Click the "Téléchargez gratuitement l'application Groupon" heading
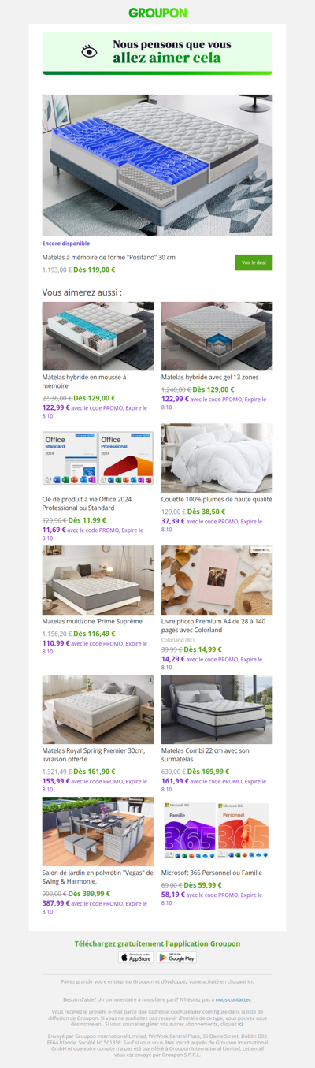 (157, 943)
